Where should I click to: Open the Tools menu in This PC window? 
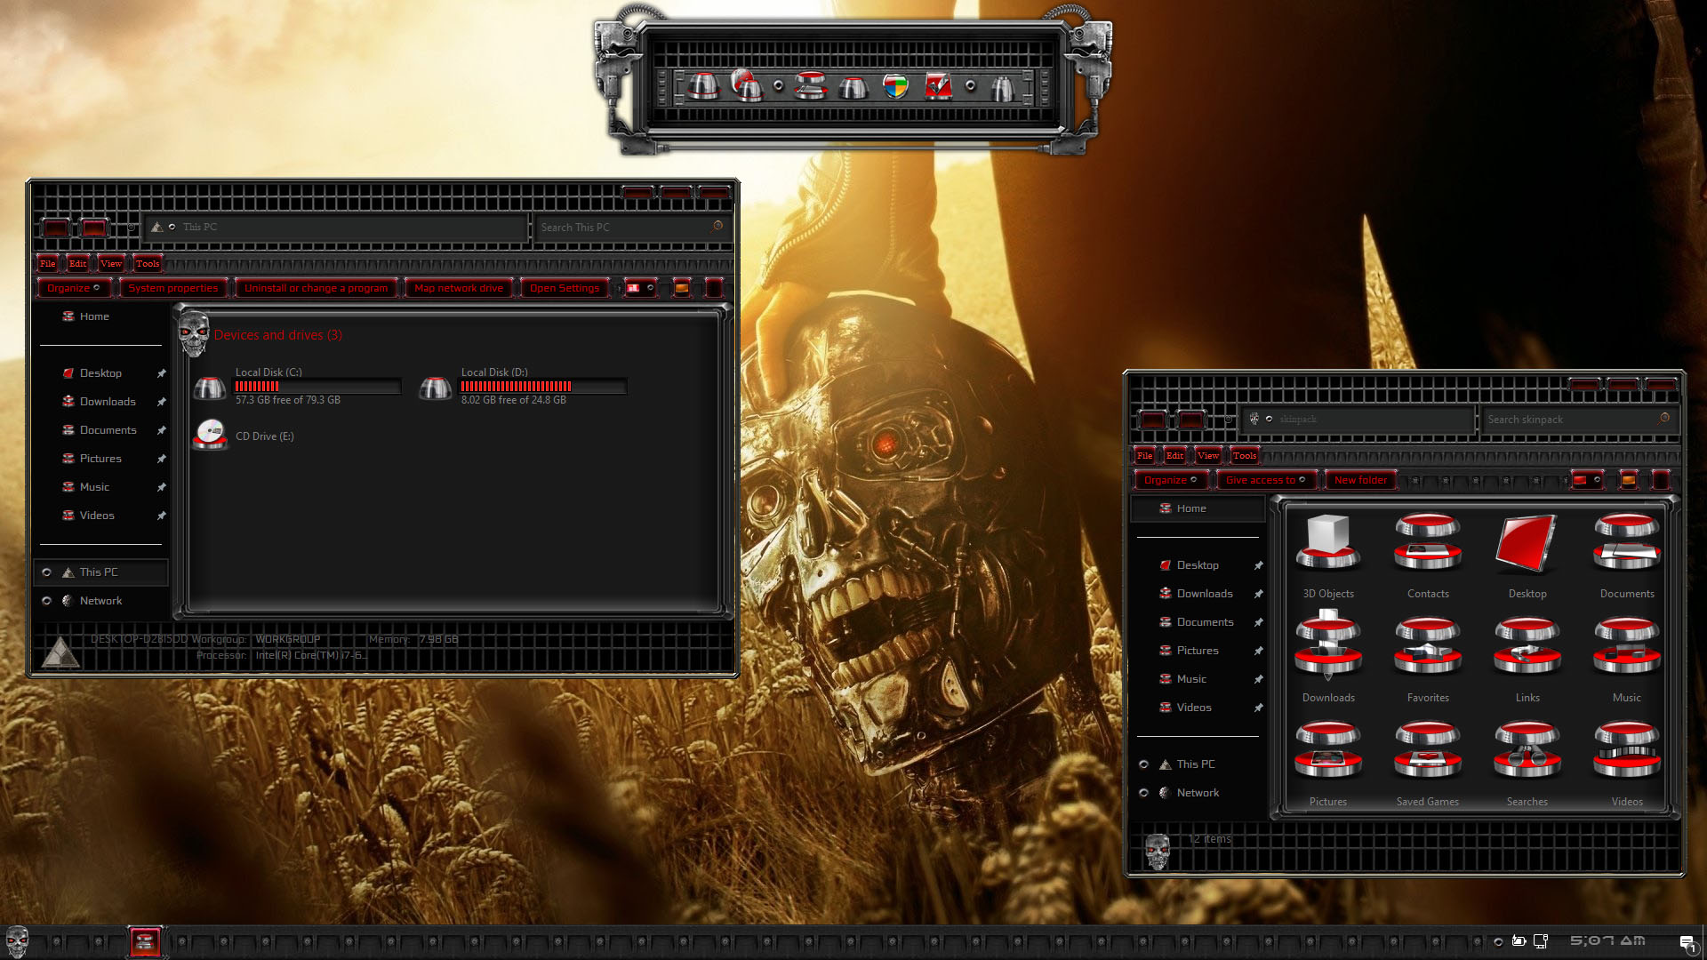point(148,264)
